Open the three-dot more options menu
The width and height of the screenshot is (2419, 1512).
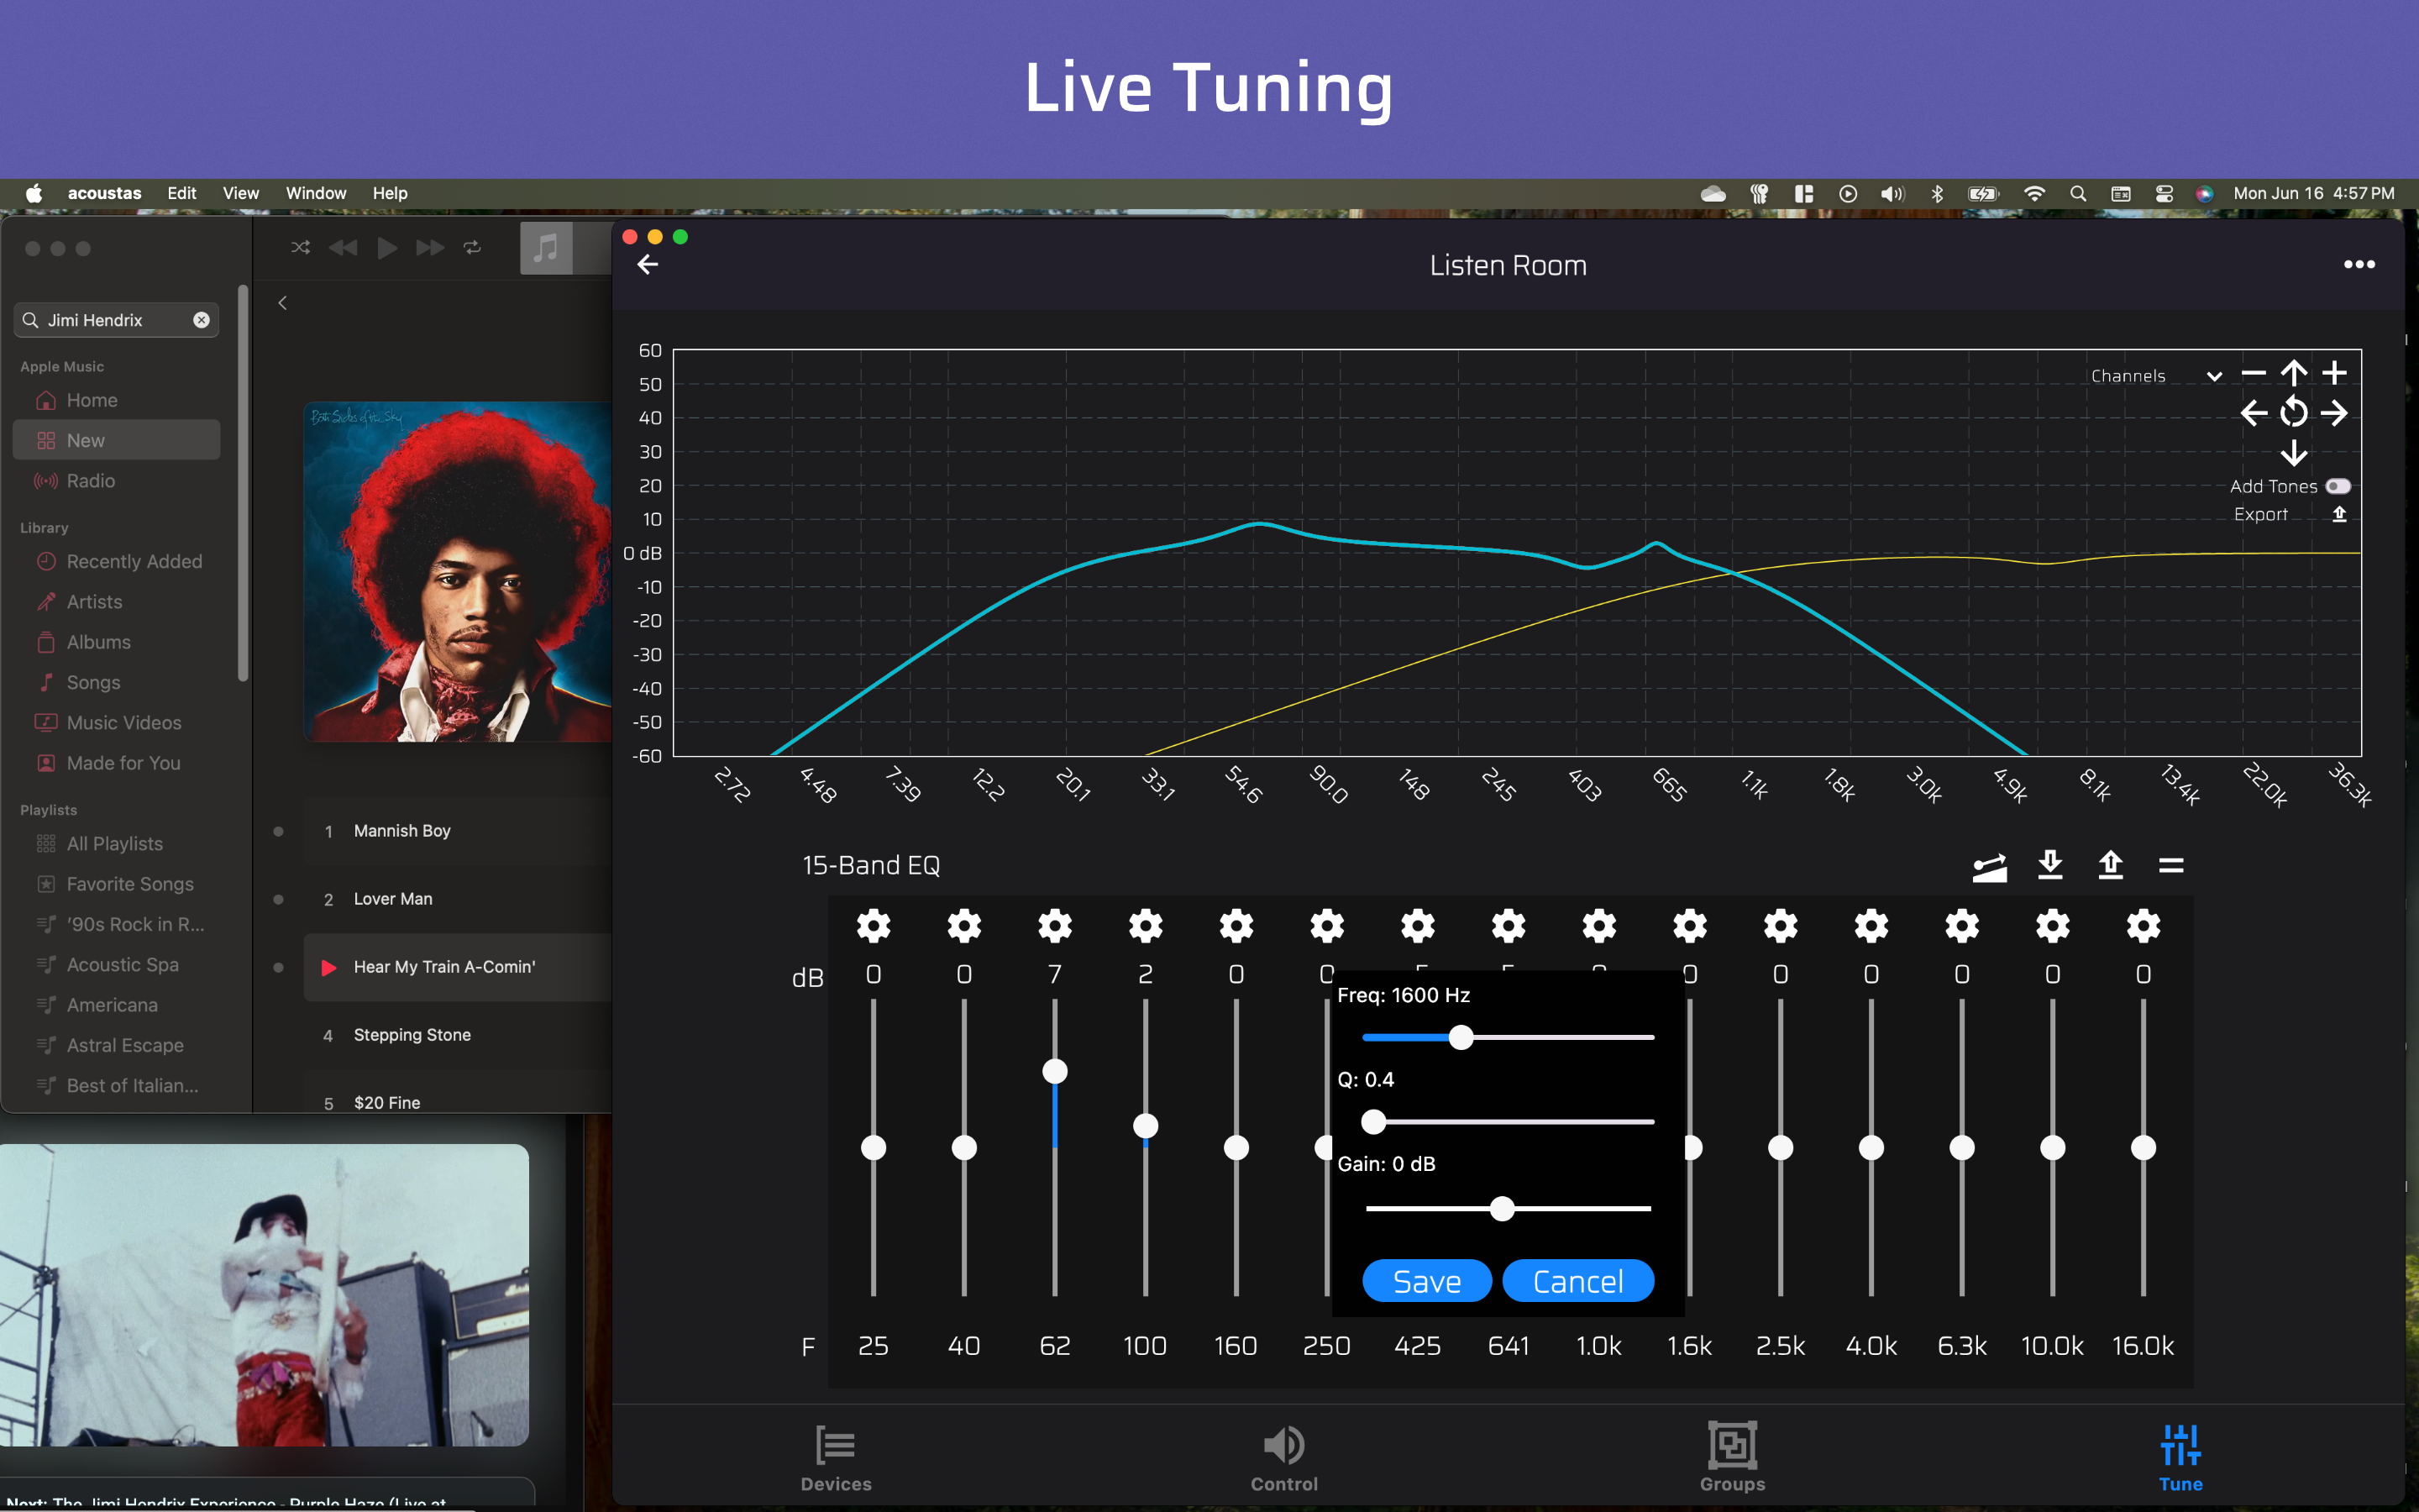click(x=2359, y=265)
